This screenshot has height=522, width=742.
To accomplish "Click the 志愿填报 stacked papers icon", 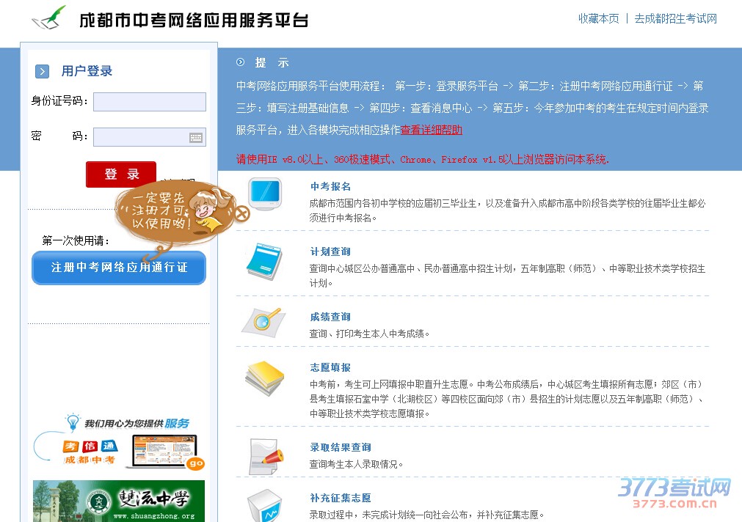I will tap(264, 378).
